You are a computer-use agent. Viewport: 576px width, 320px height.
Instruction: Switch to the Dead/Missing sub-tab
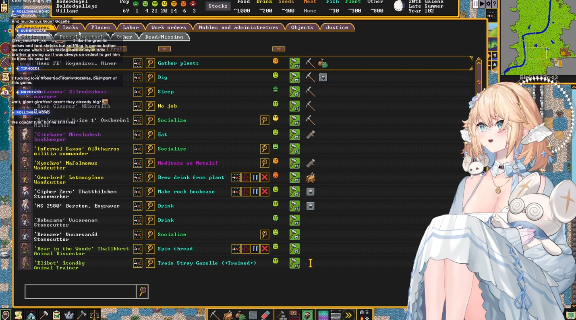pos(164,37)
